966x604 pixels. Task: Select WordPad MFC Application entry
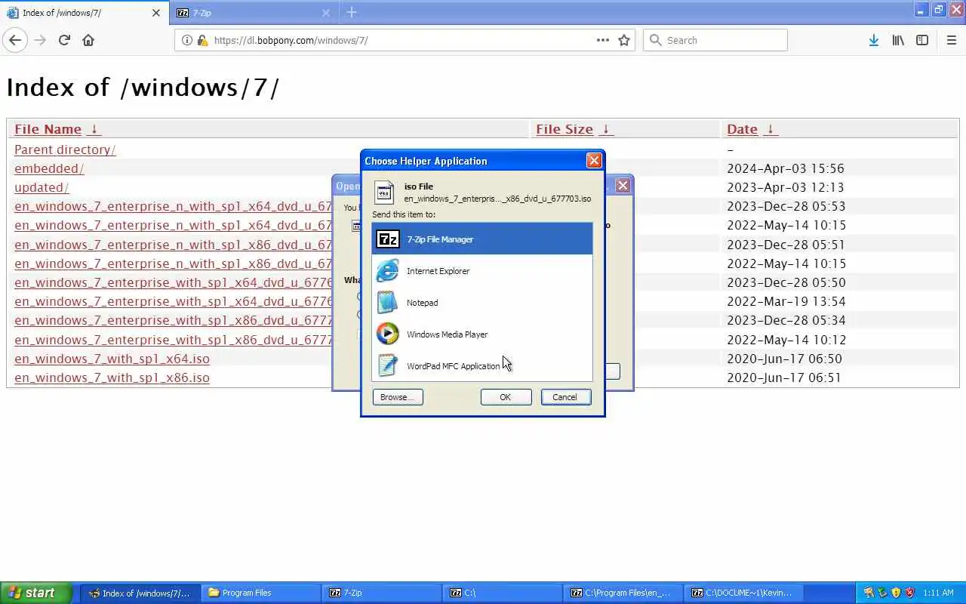coord(482,366)
